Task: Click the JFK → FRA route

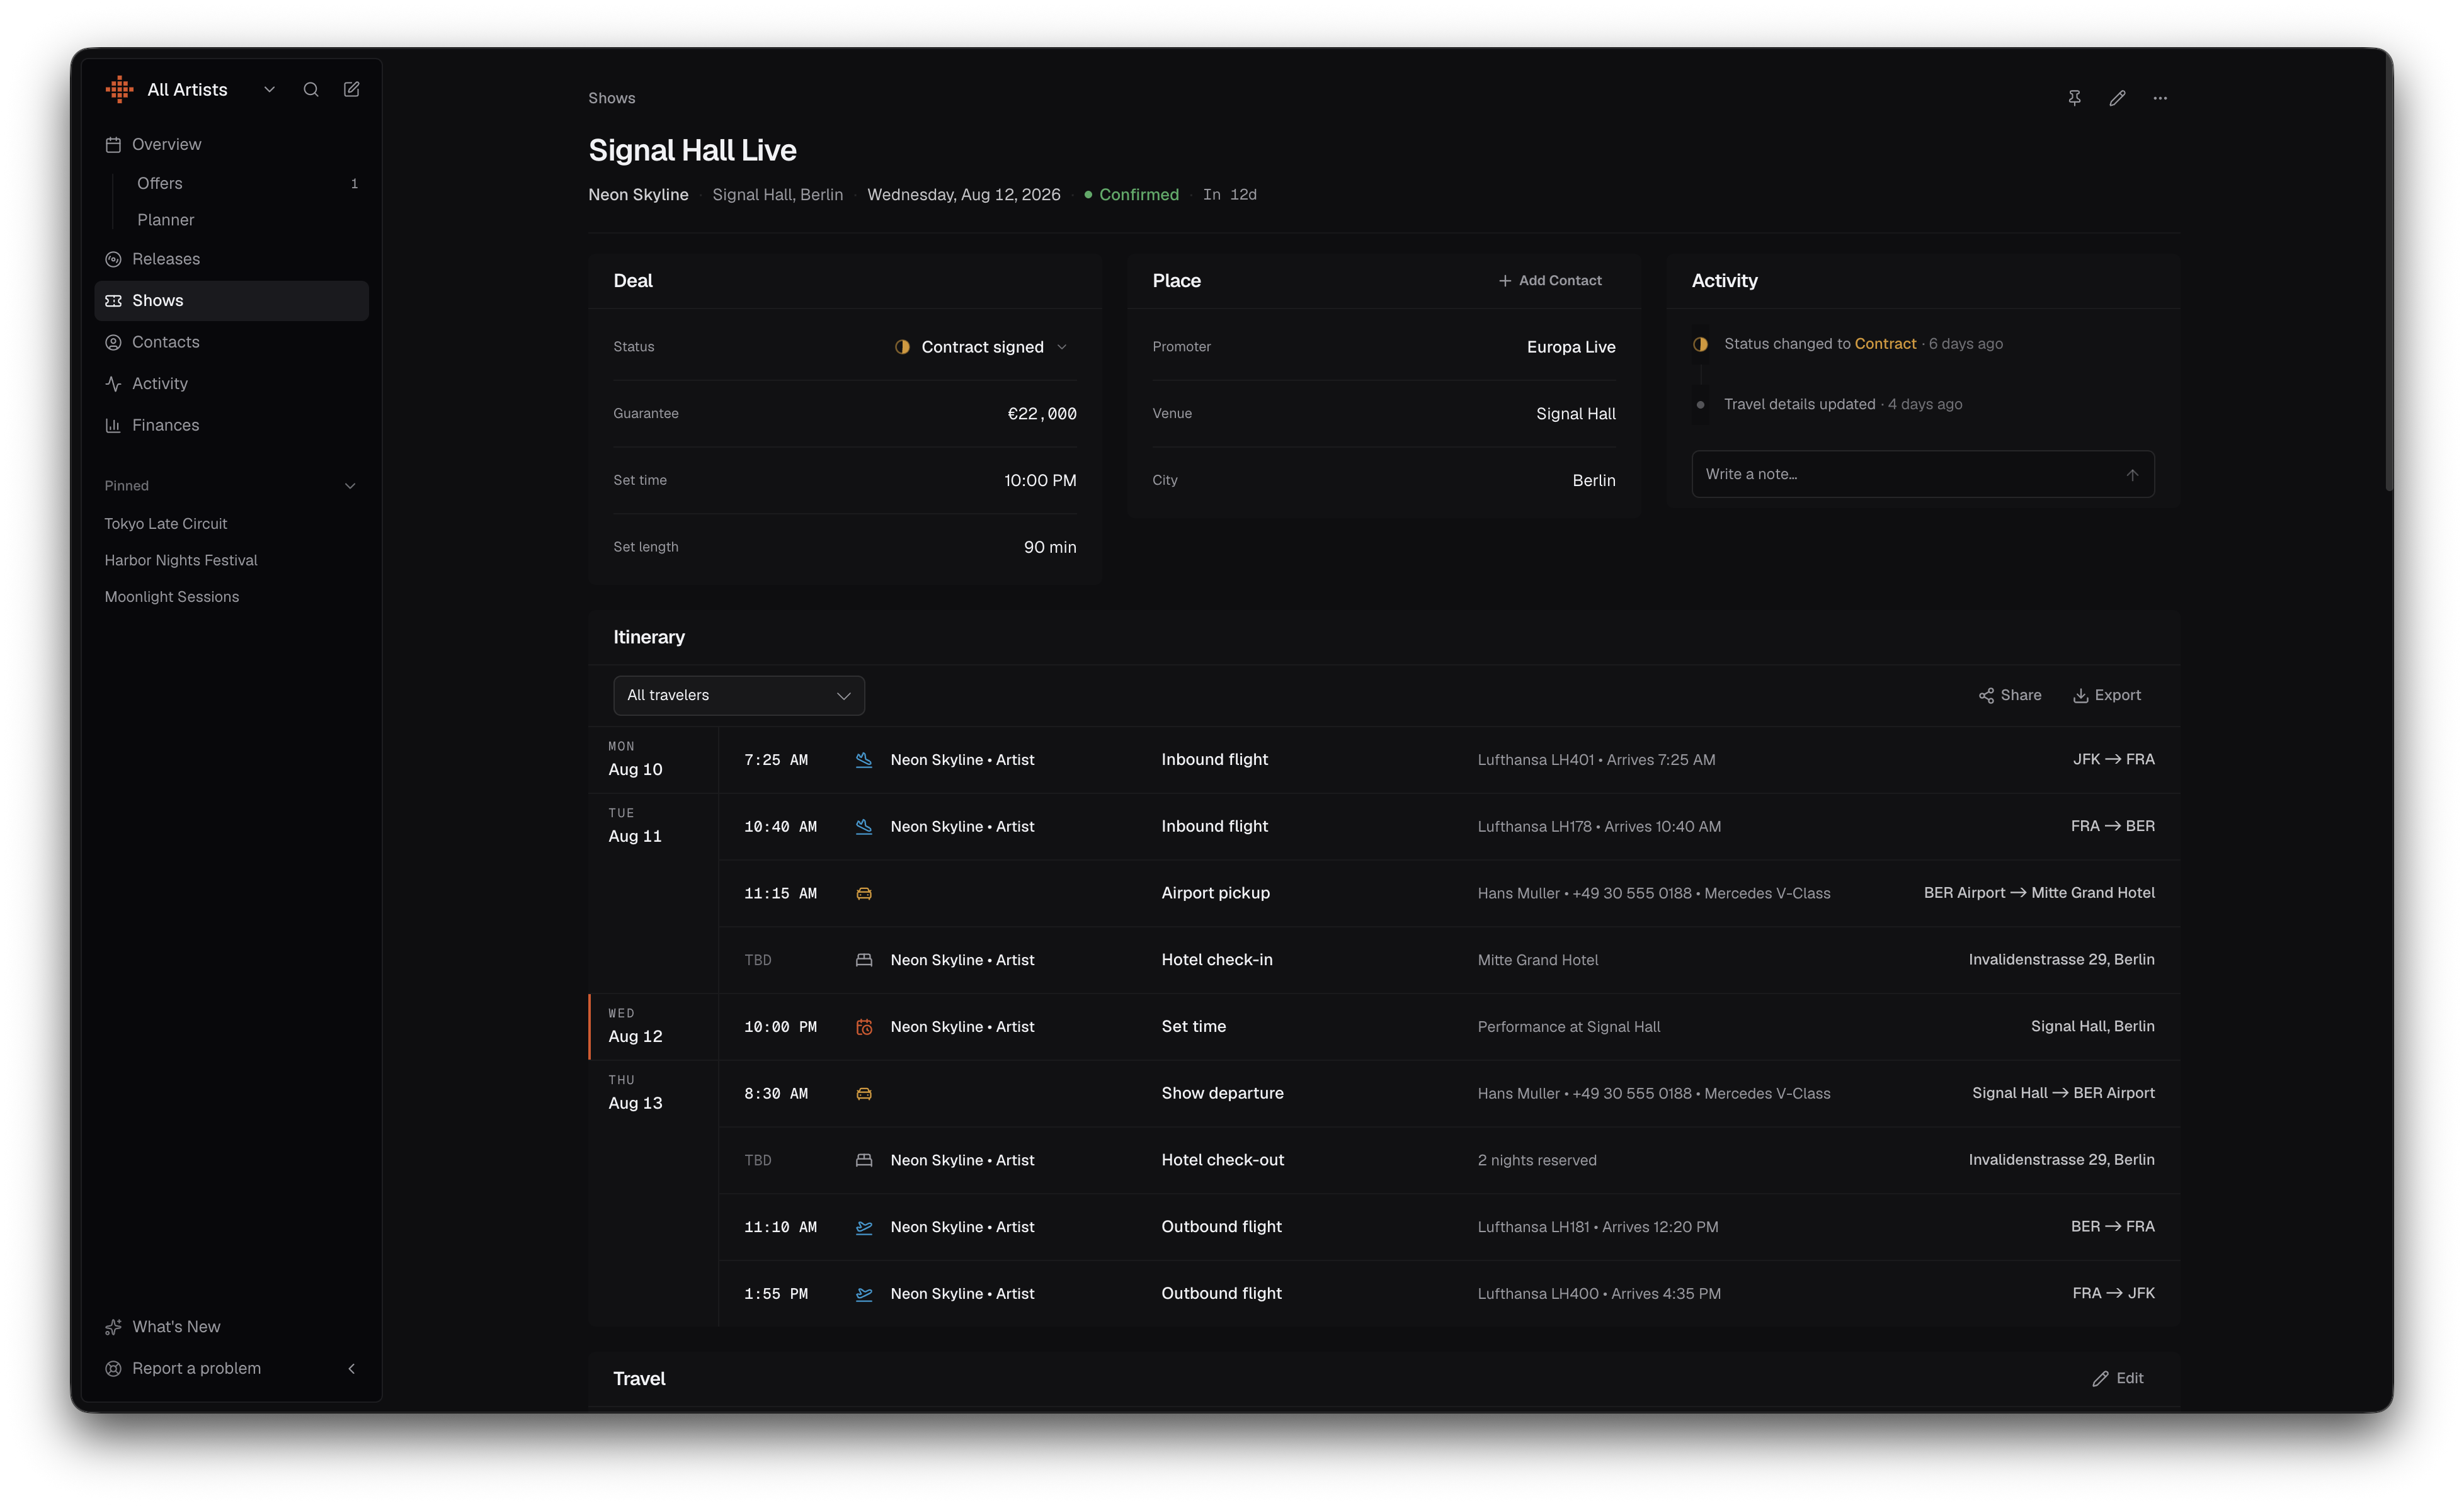Action: point(2113,759)
